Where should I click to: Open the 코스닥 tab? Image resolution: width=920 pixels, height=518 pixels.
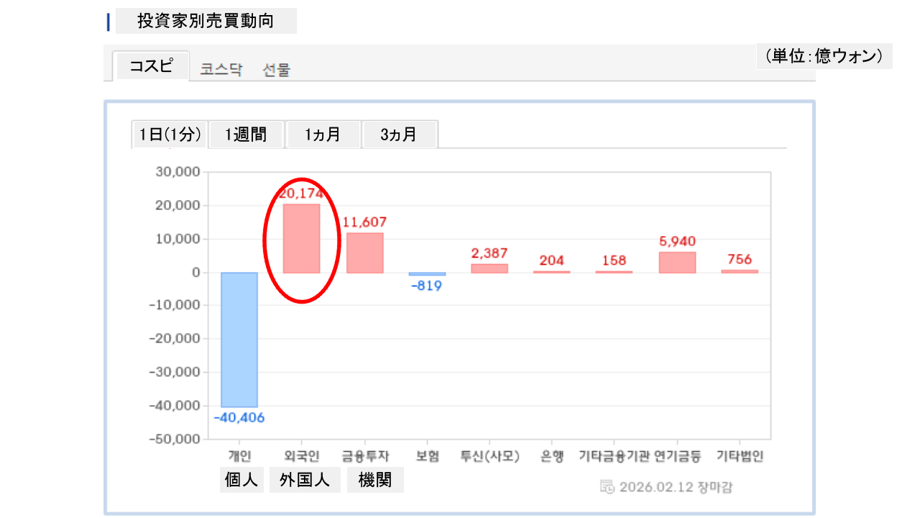point(221,70)
